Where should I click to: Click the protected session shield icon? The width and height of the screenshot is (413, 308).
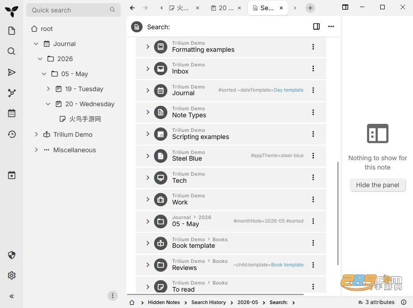click(12, 255)
